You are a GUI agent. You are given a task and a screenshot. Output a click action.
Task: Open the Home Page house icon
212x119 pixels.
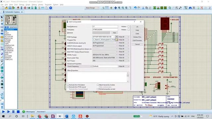[x=18, y=8]
